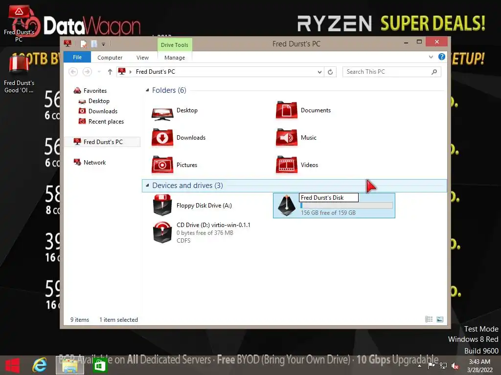Open the Store app on taskbar
This screenshot has height=375, width=501.
pyautogui.click(x=100, y=365)
